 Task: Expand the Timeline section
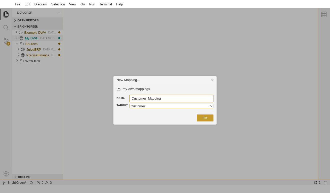(24, 177)
